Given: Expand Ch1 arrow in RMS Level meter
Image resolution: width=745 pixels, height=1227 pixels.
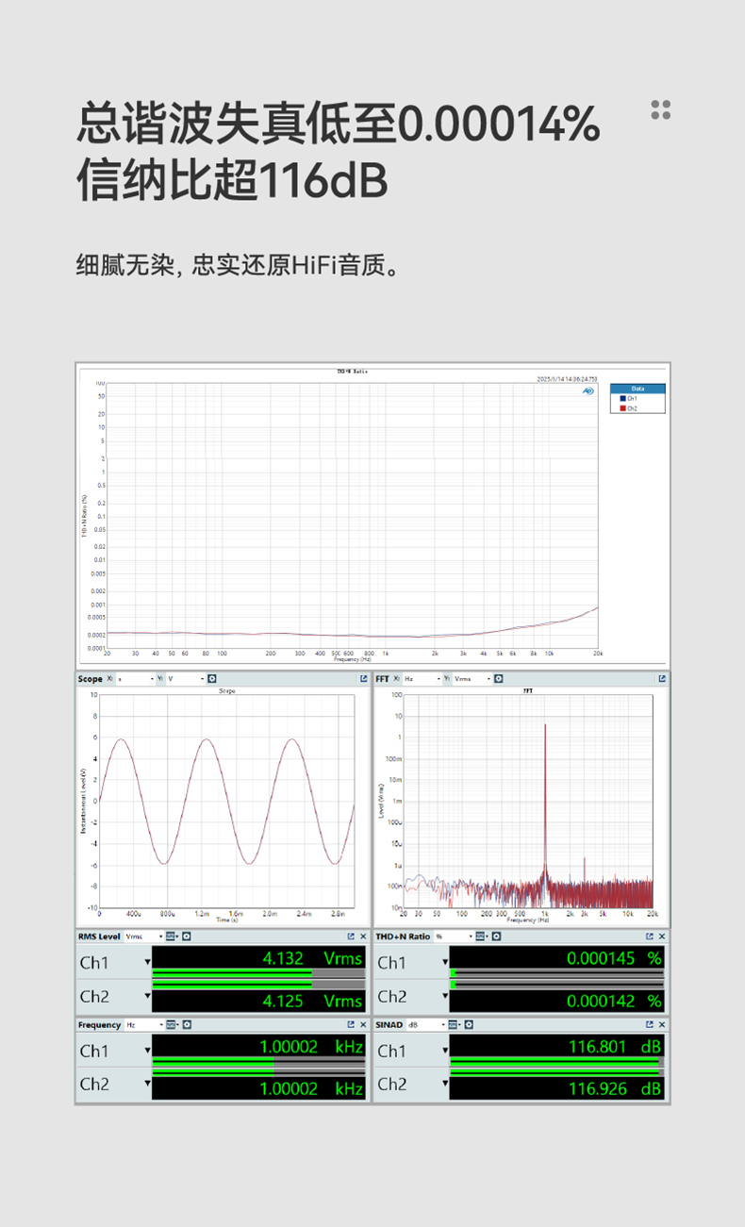Looking at the screenshot, I should pyautogui.click(x=147, y=963).
